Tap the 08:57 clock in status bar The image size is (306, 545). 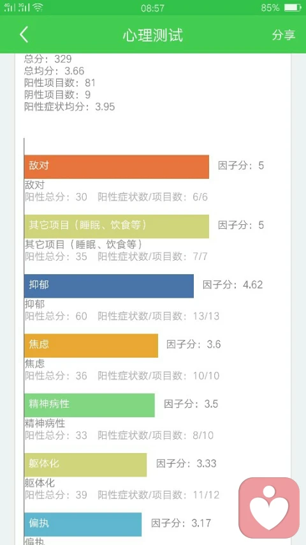click(x=152, y=8)
